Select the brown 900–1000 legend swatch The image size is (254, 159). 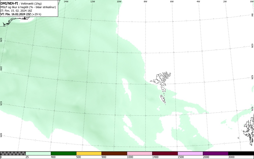point(114,153)
